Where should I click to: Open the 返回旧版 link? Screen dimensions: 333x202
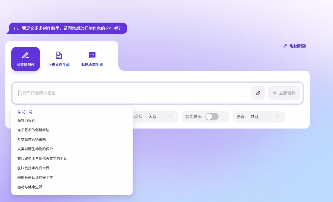298,46
